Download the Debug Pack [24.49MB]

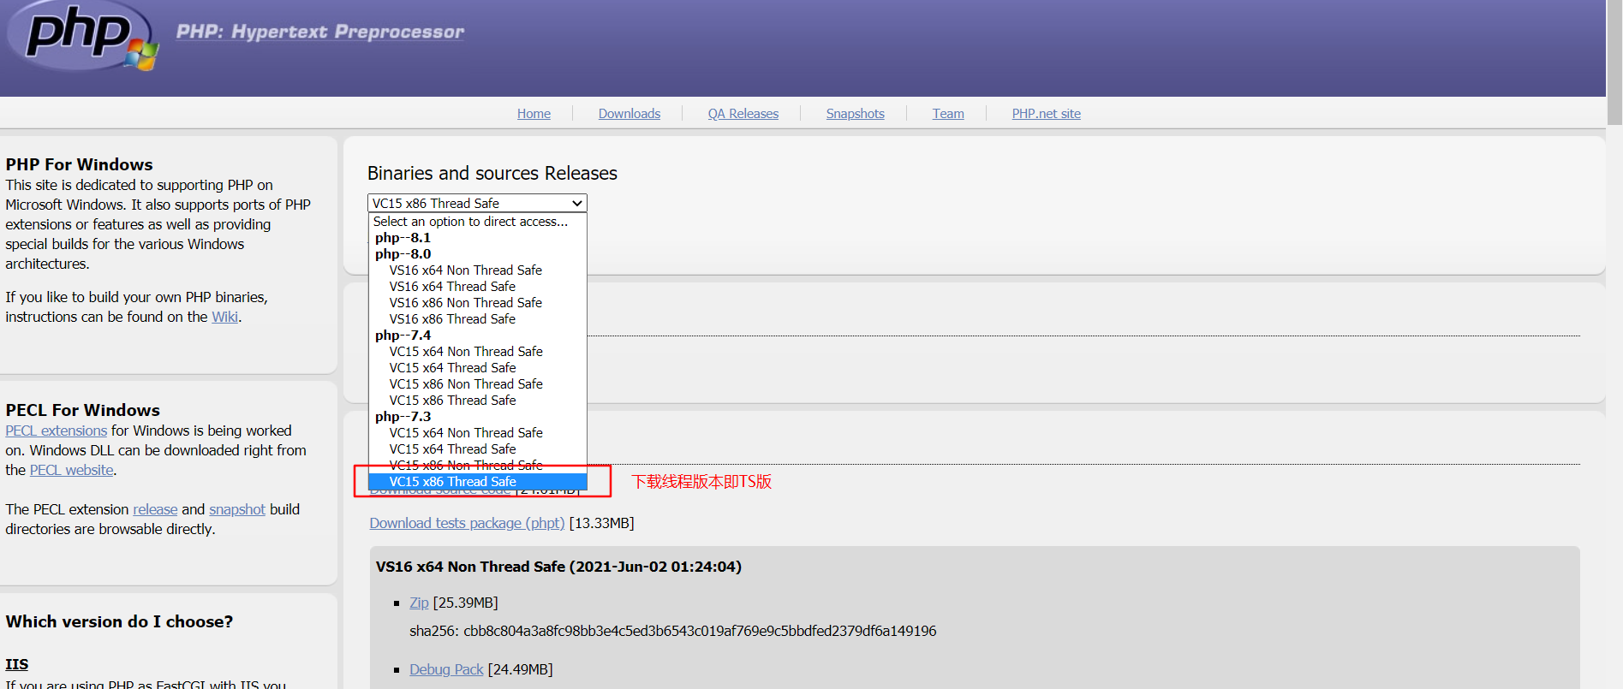(x=446, y=669)
